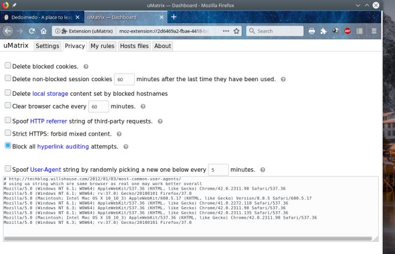The height and width of the screenshot is (254, 395).
Task: Show help for Spoof User-Agent option
Action: click(x=263, y=170)
